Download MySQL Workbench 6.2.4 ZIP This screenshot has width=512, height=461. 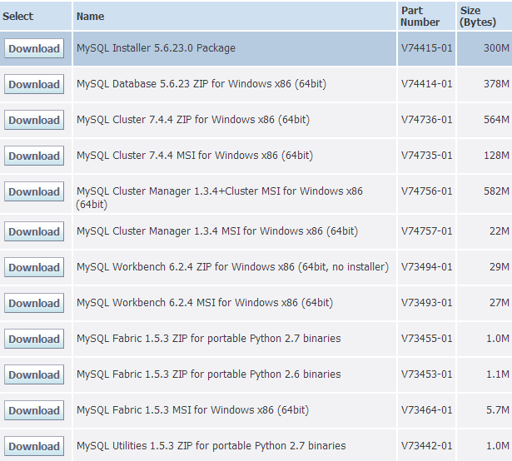coord(34,267)
